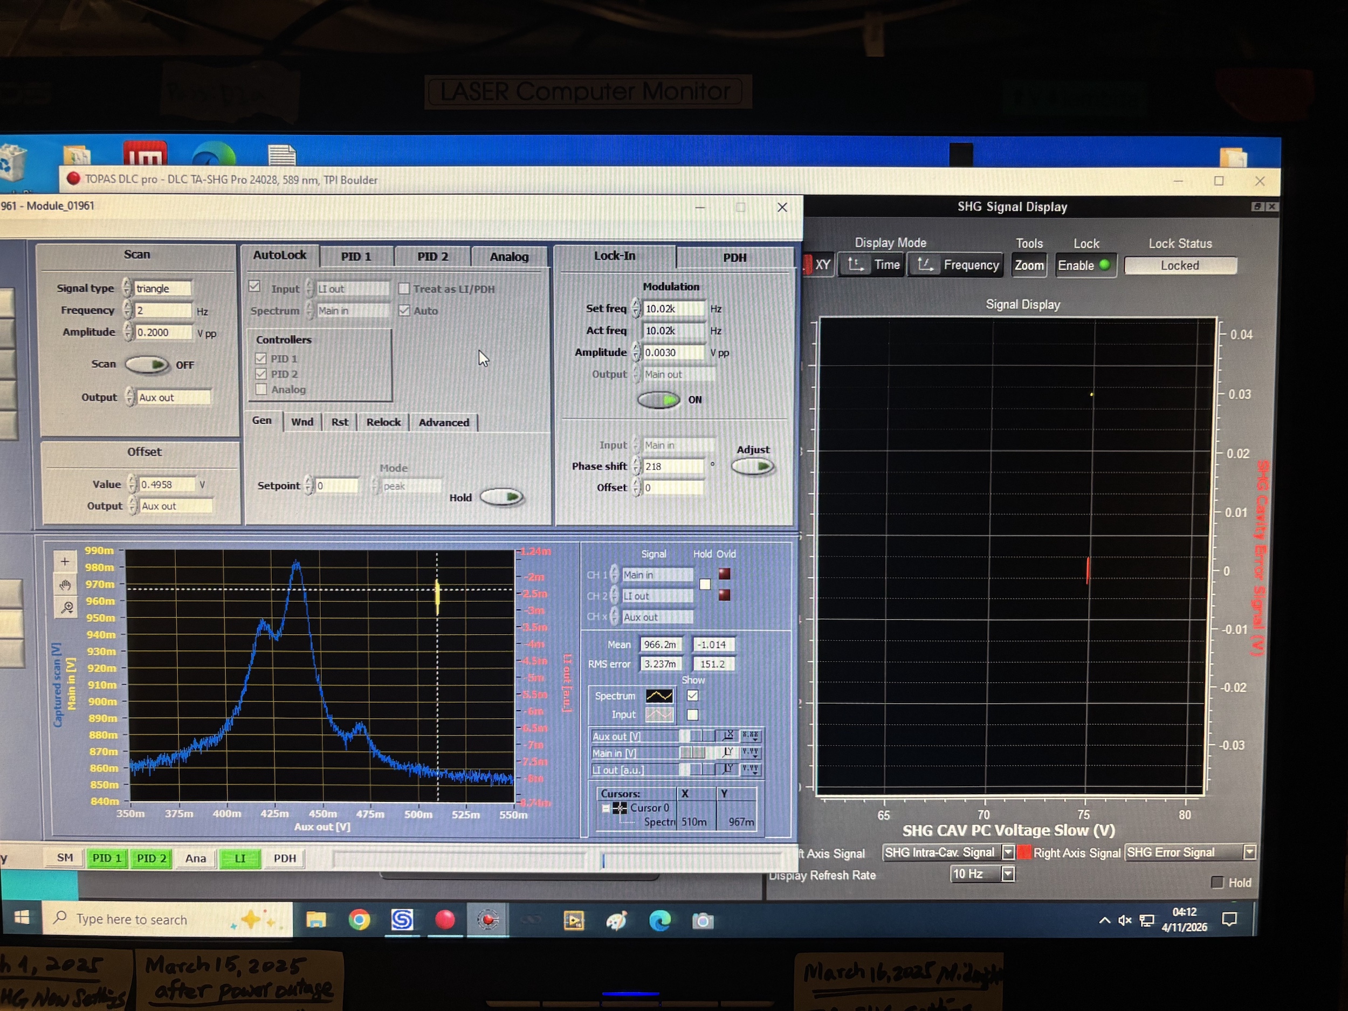Check the Treat as LI/PDH checkbox
This screenshot has height=1011, width=1348.
(x=403, y=289)
